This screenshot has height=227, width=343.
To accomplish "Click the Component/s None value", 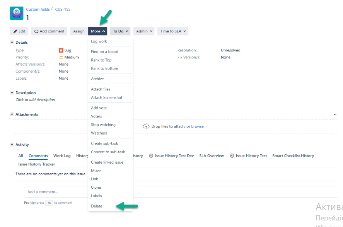I will [x=64, y=71].
